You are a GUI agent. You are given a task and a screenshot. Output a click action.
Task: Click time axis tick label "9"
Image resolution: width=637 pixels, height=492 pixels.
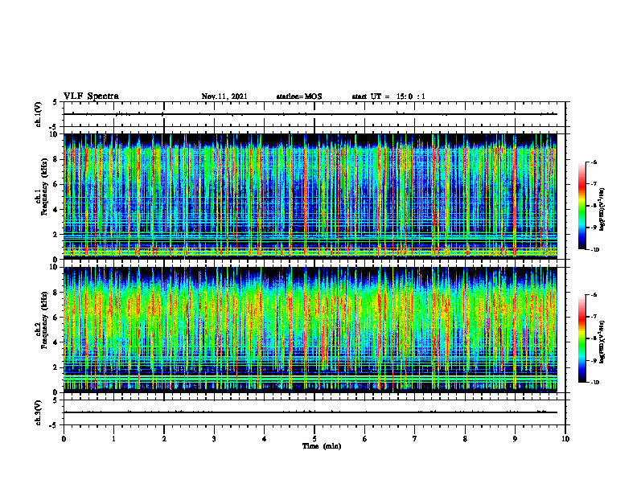pos(515,439)
